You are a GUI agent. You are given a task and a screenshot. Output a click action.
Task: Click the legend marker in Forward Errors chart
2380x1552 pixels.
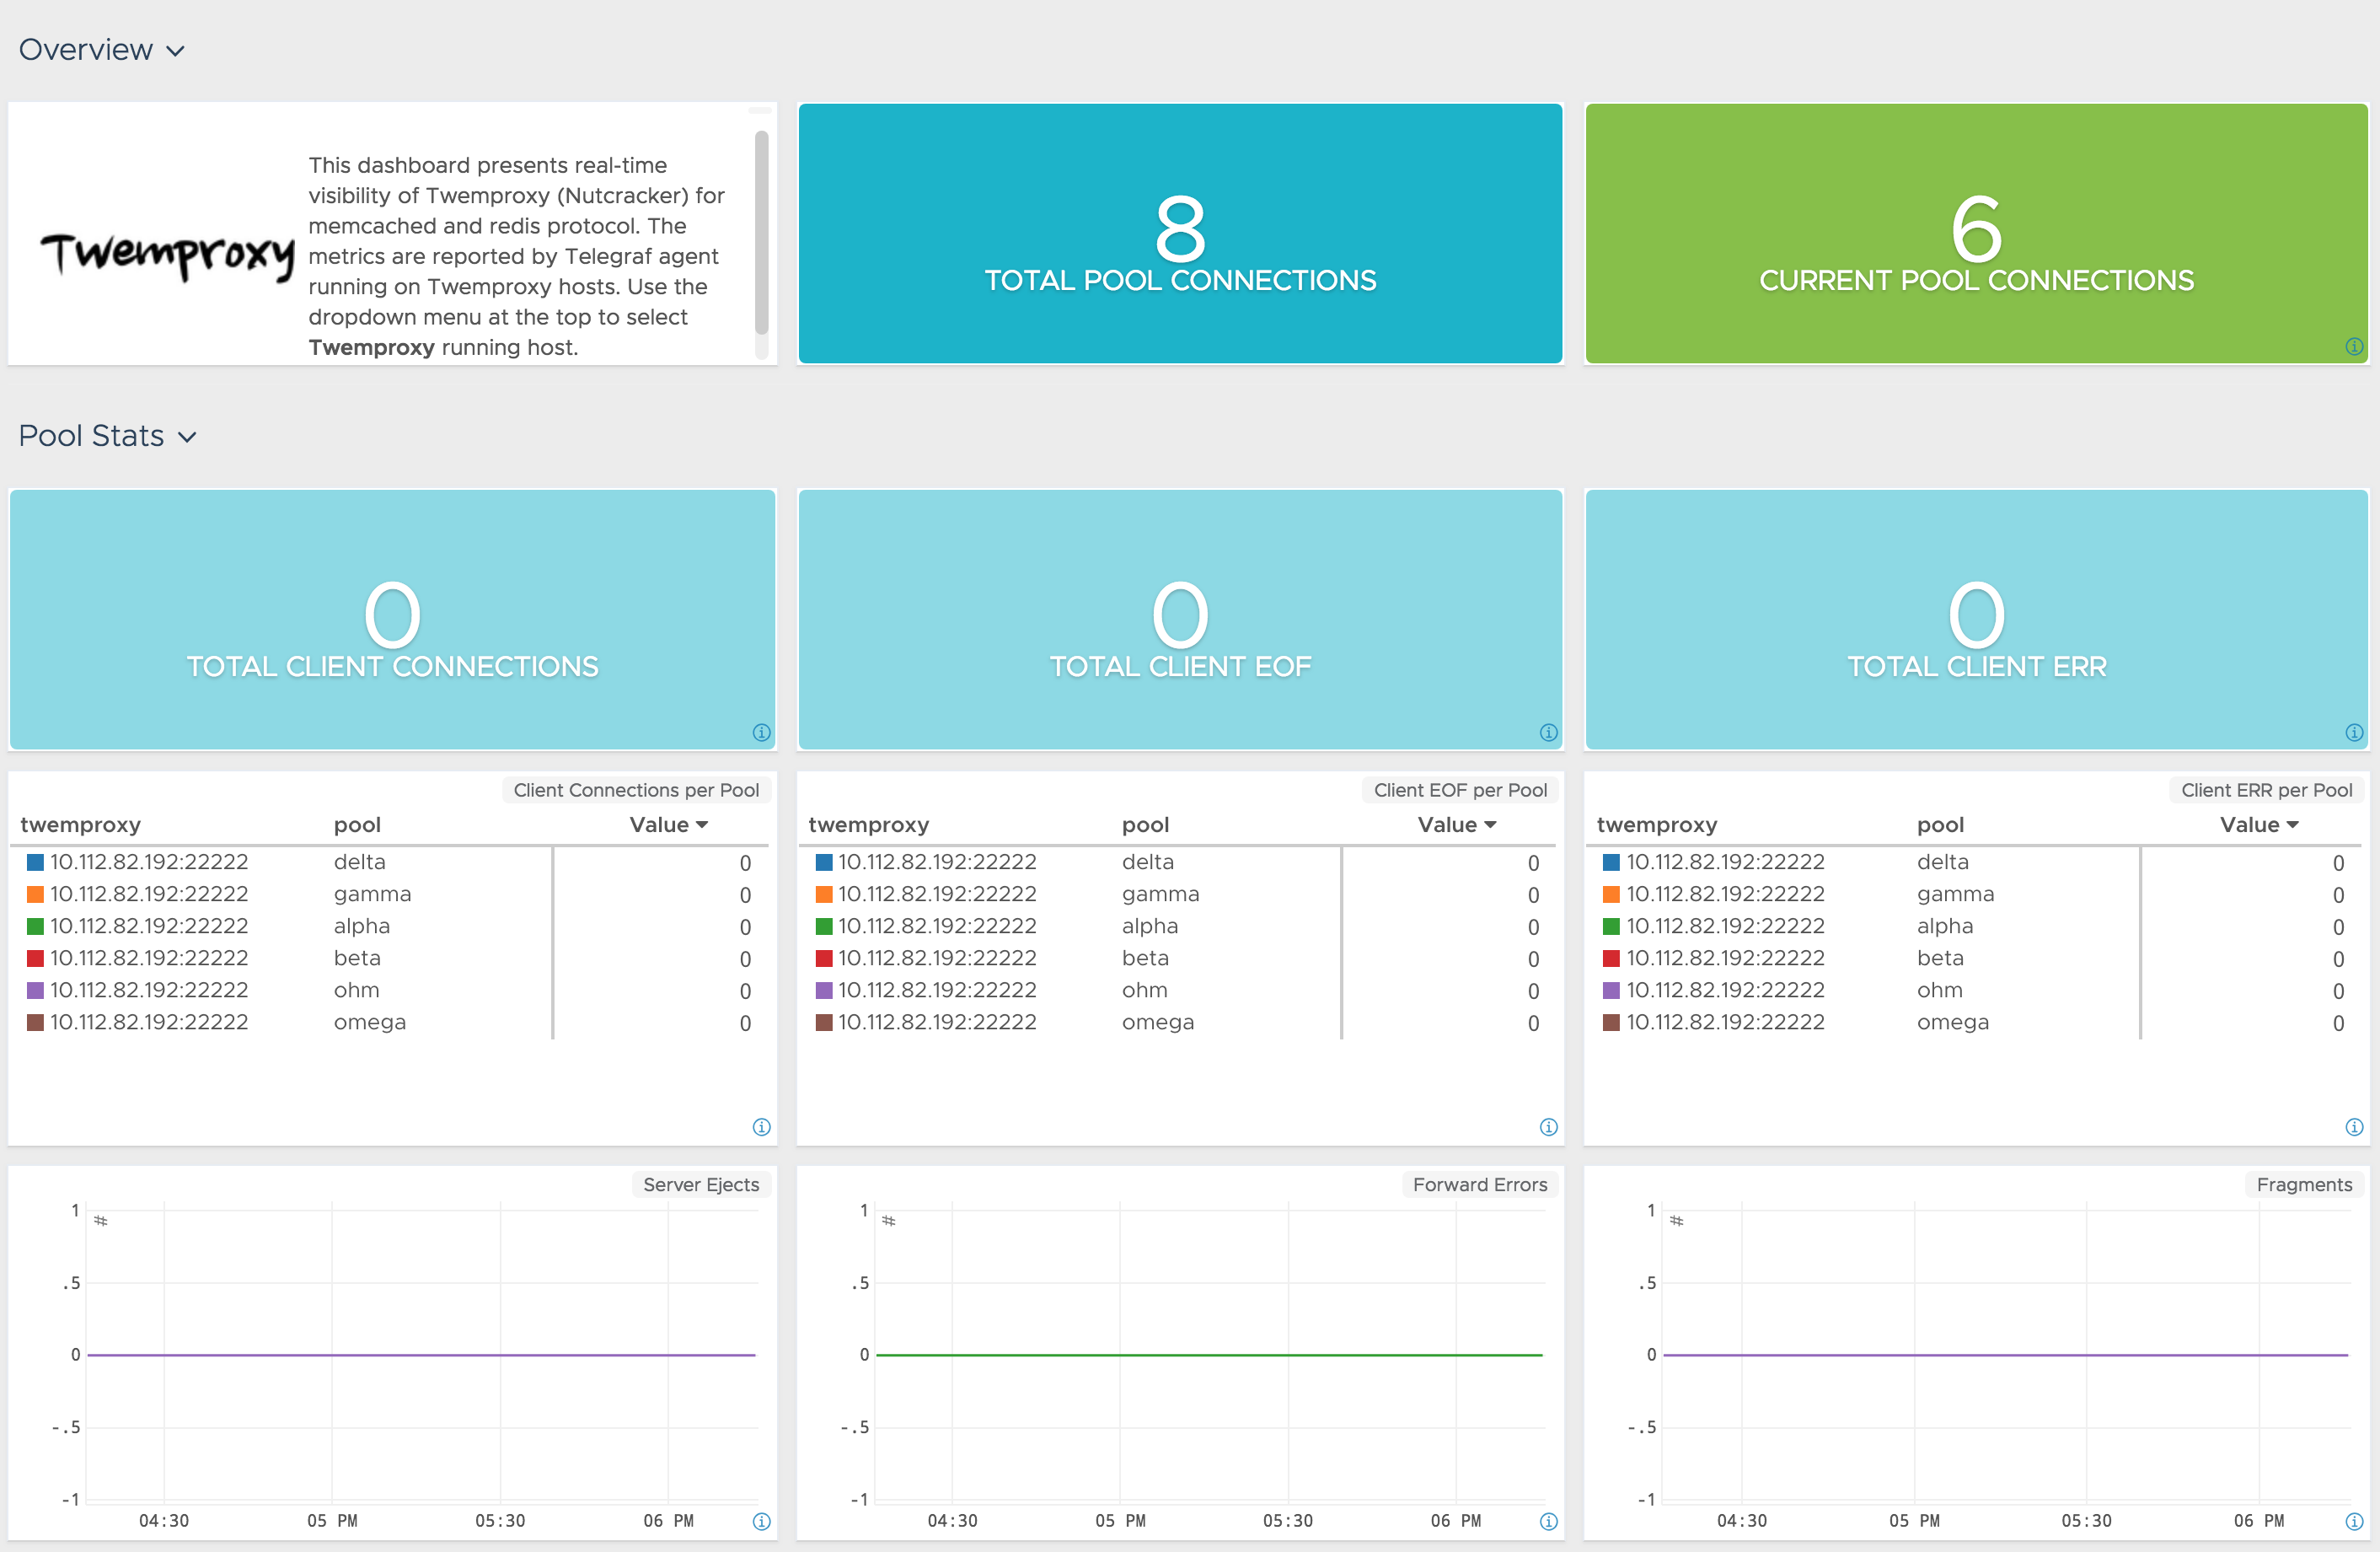coord(888,1221)
